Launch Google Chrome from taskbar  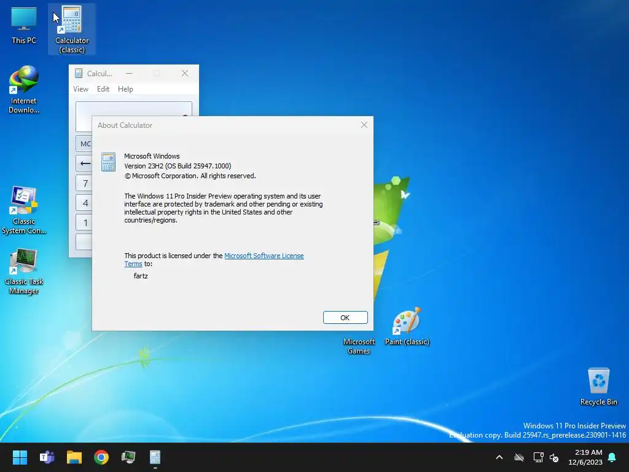[x=101, y=457]
